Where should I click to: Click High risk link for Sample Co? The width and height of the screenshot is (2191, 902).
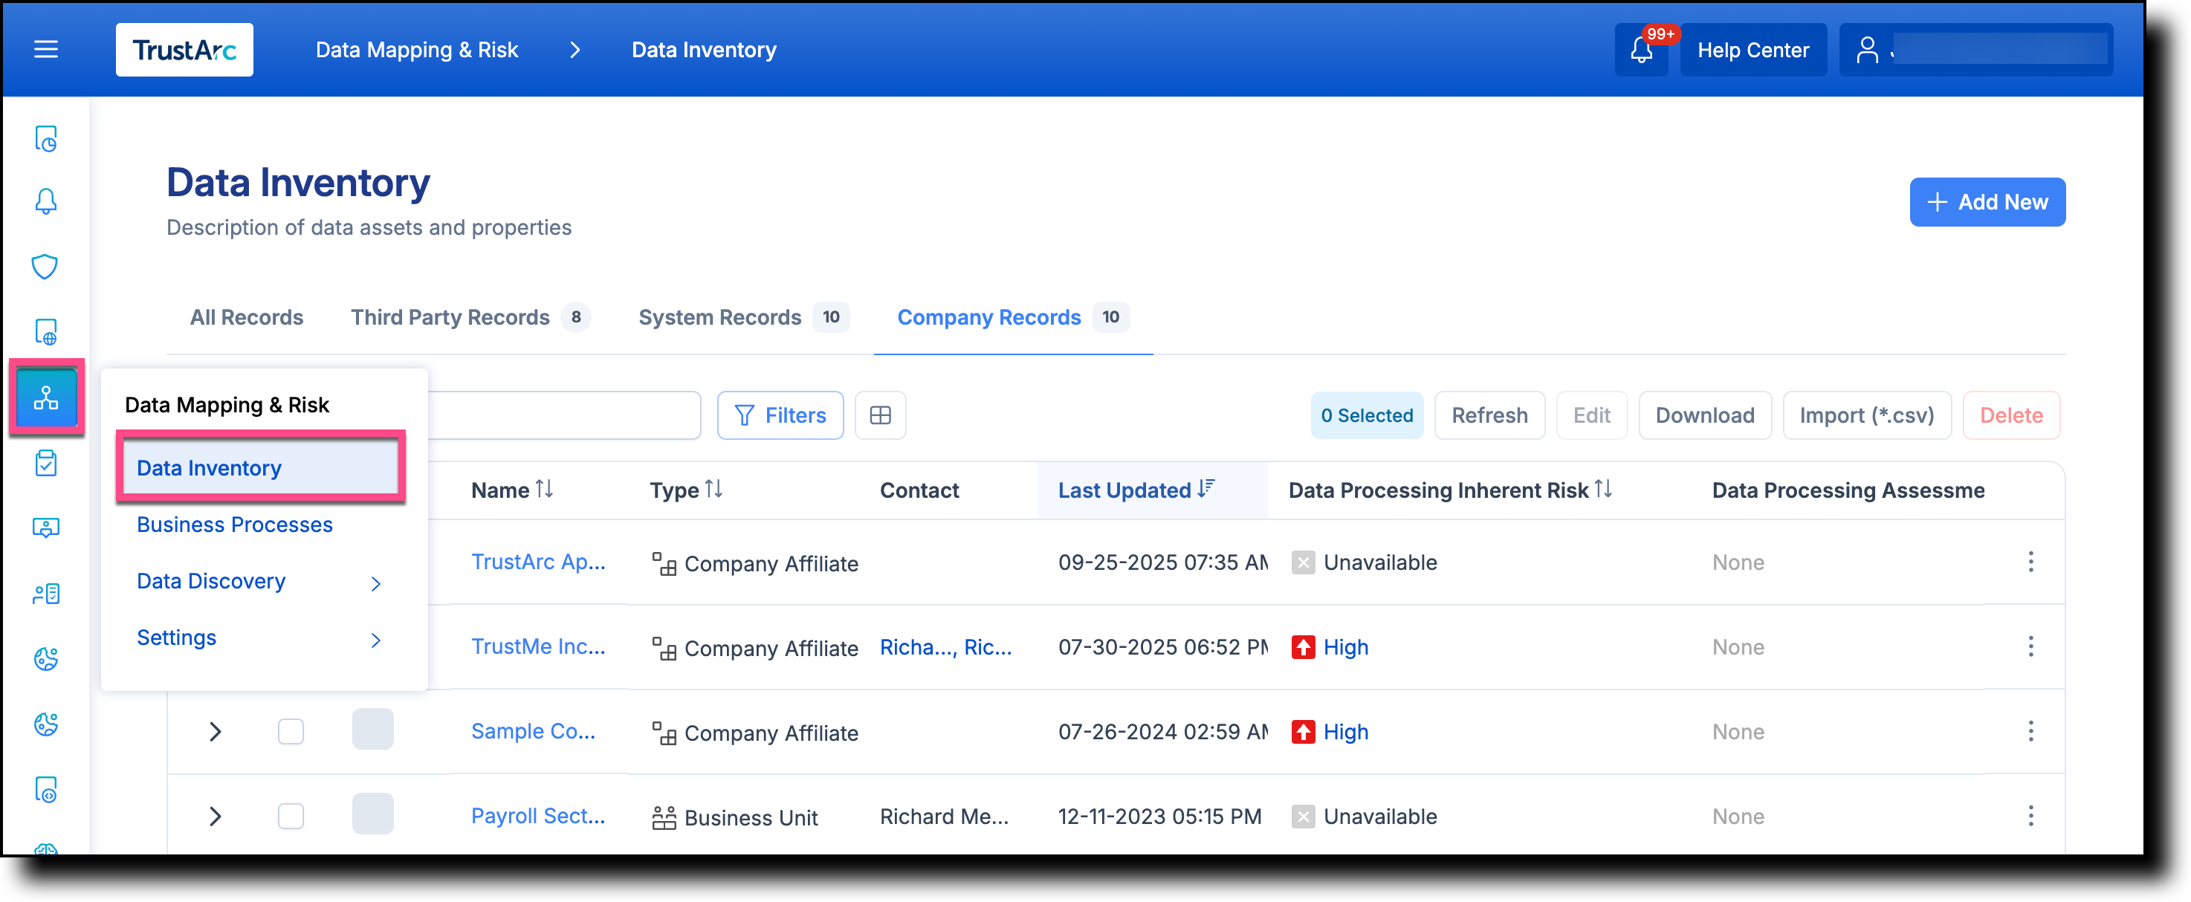1345,733
